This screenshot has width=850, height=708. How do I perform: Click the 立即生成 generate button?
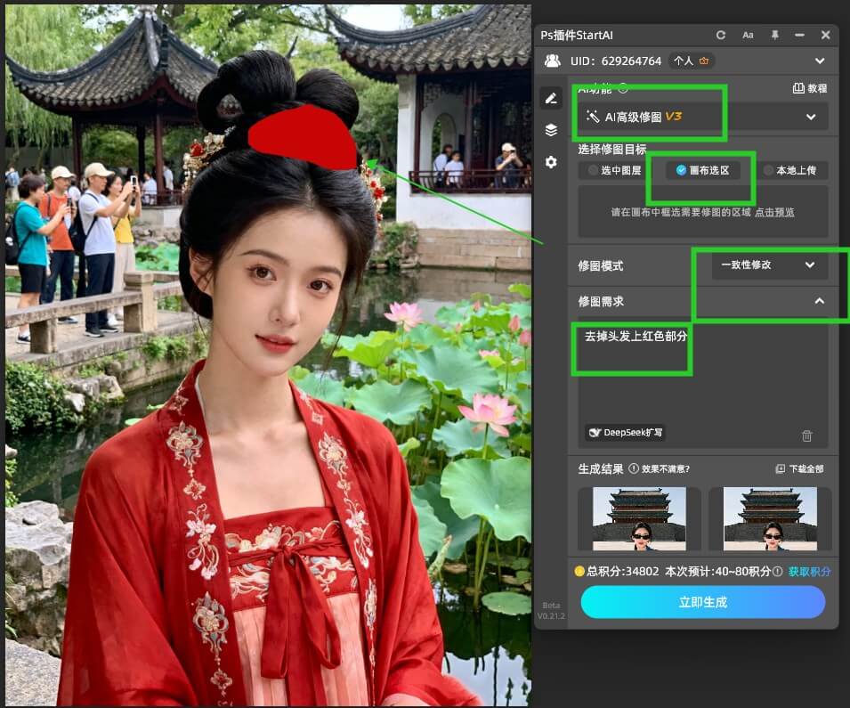click(702, 602)
